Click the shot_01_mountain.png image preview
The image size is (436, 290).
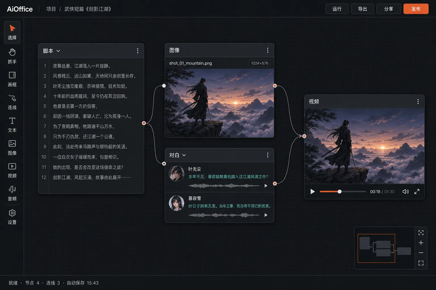[x=219, y=103]
